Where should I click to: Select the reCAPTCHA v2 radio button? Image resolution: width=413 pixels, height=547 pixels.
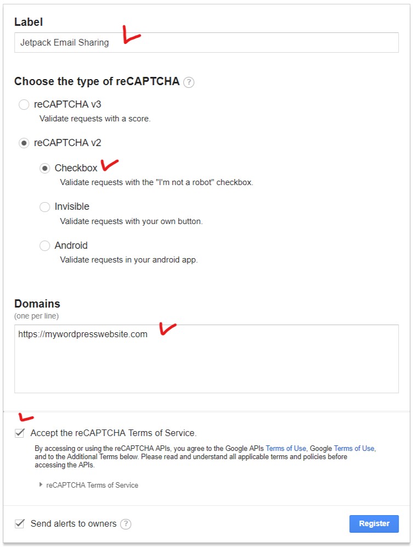click(24, 143)
